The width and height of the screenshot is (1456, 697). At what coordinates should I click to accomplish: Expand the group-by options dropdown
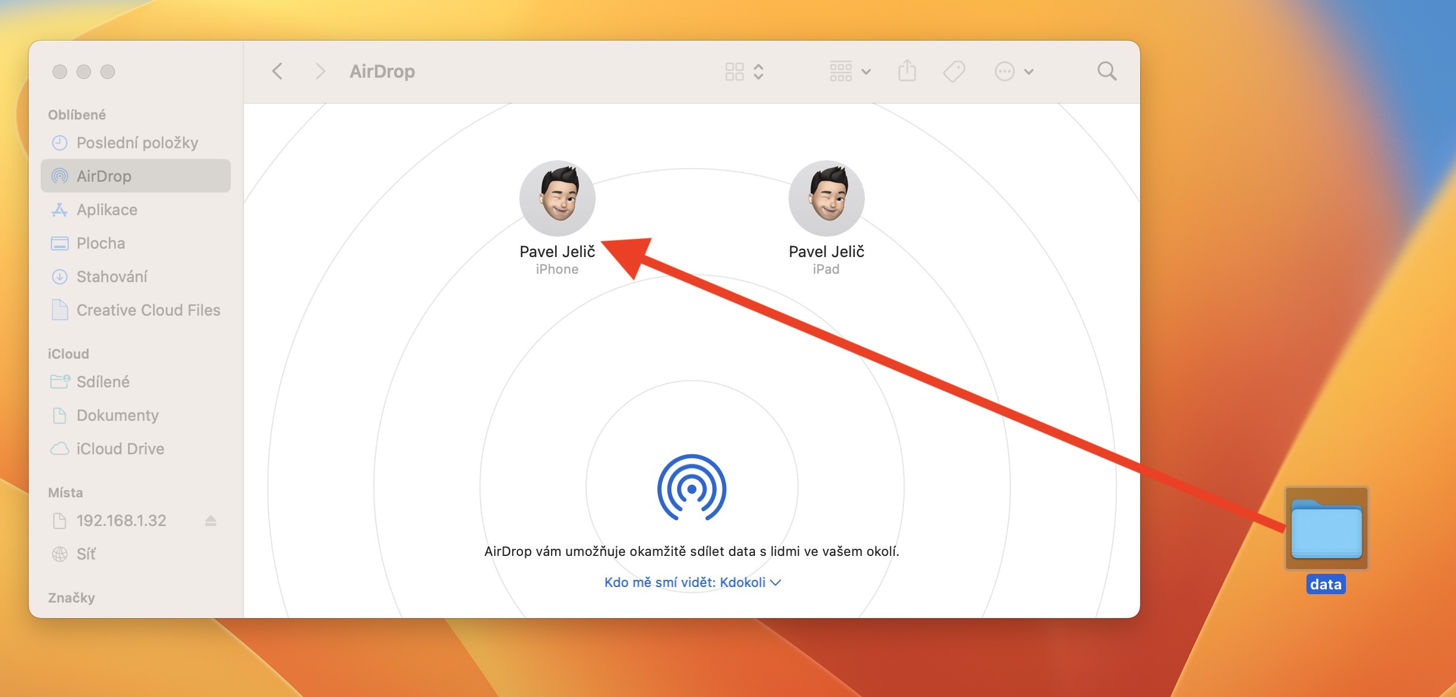[850, 72]
